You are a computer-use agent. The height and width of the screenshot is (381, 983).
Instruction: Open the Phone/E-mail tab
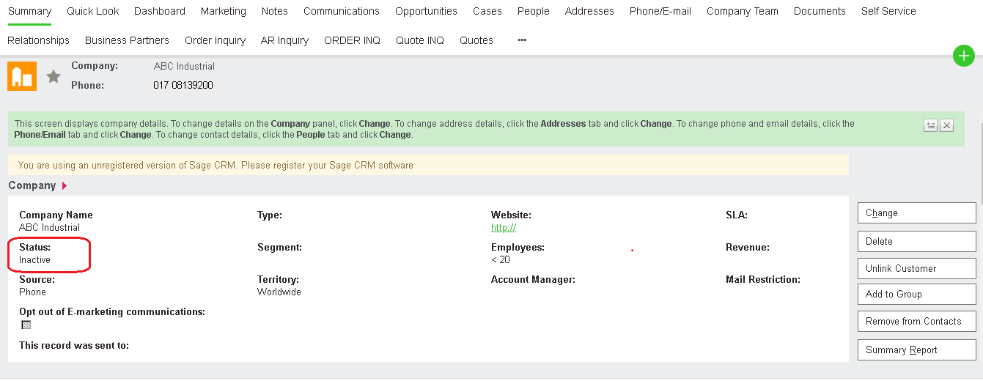660,11
